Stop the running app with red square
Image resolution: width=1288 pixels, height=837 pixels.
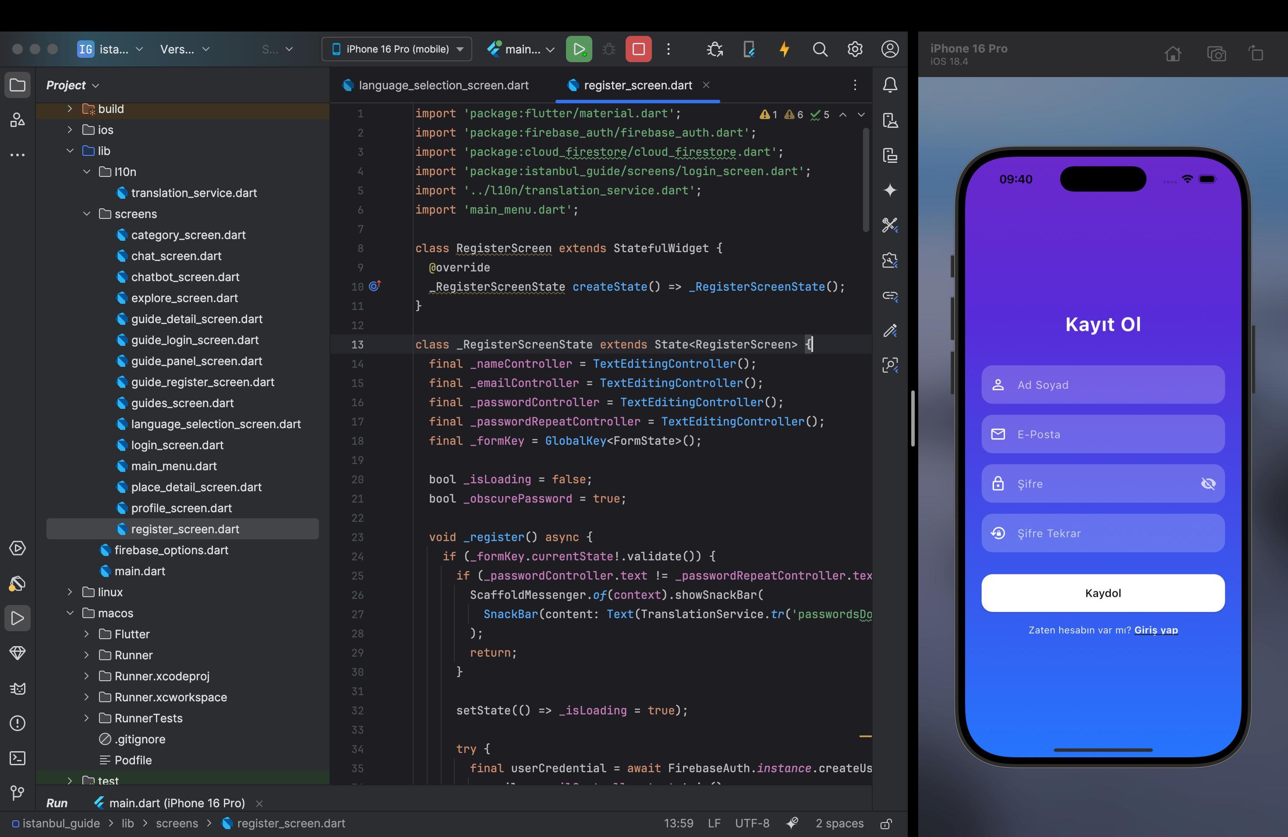pos(638,49)
